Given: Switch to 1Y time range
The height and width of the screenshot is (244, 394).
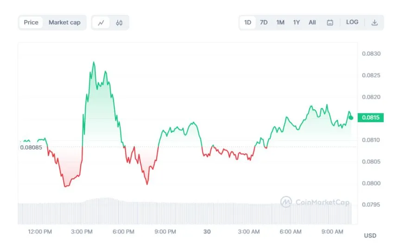Looking at the screenshot, I should click(296, 22).
